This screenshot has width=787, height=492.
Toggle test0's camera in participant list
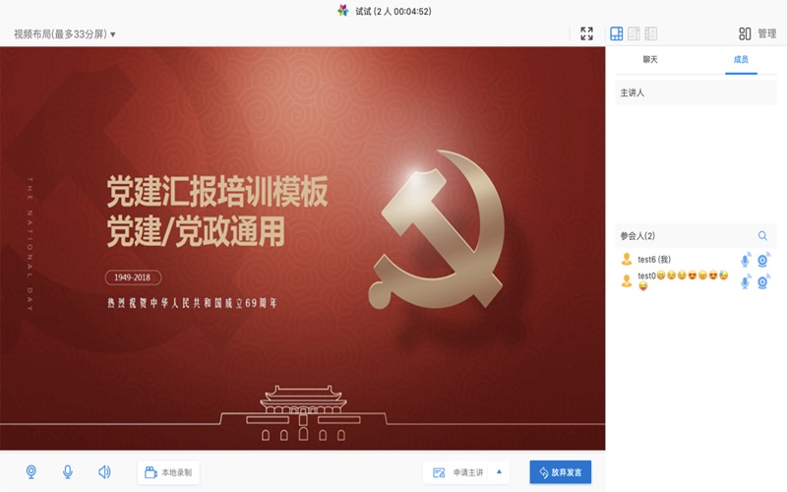tap(763, 281)
